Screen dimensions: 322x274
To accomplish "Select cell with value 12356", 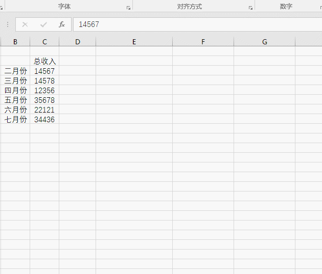I will coord(44,90).
